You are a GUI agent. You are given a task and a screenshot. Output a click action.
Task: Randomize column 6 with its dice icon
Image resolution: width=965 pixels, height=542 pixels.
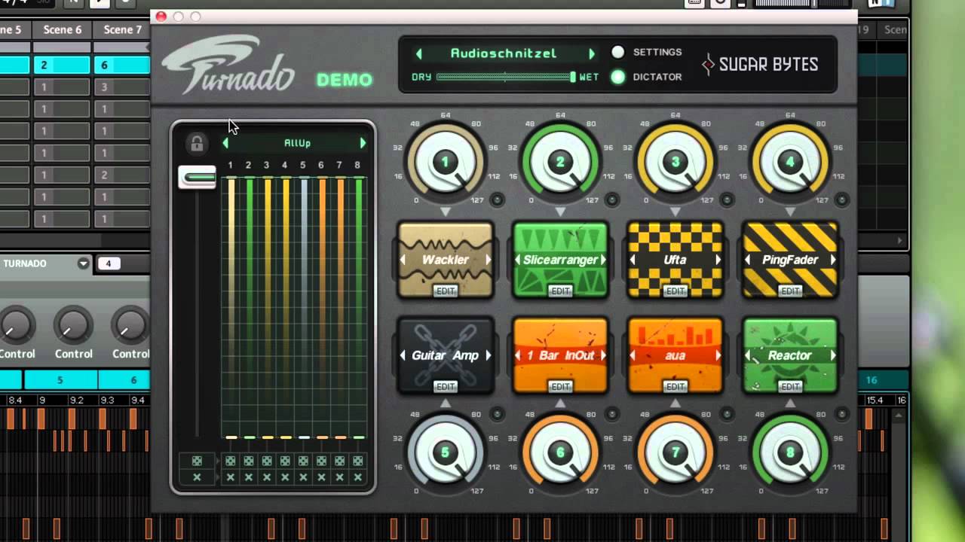[322, 461]
